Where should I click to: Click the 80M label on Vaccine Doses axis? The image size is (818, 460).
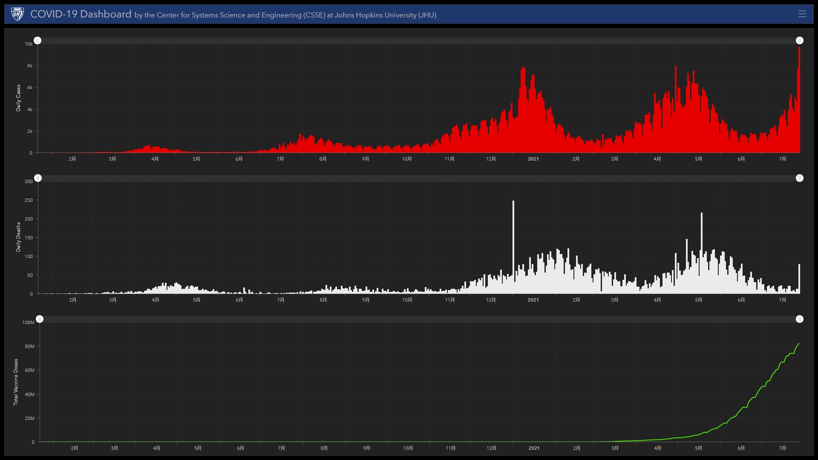(x=29, y=346)
